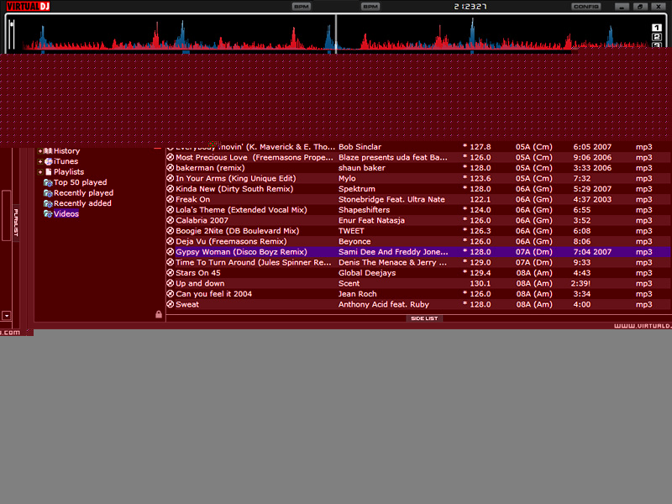Click the track icon beside Kinda New
This screenshot has width=672, height=504.
(171, 189)
